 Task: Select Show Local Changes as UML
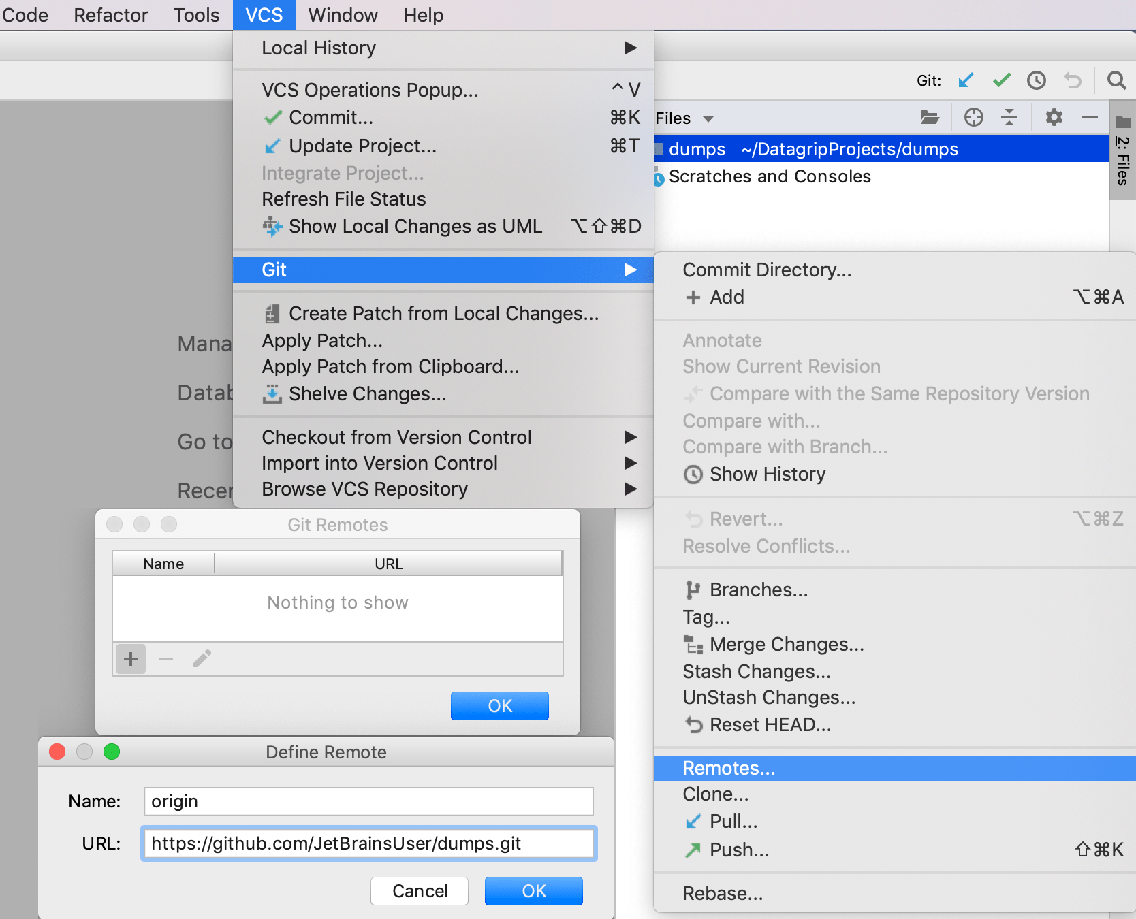[x=443, y=226]
